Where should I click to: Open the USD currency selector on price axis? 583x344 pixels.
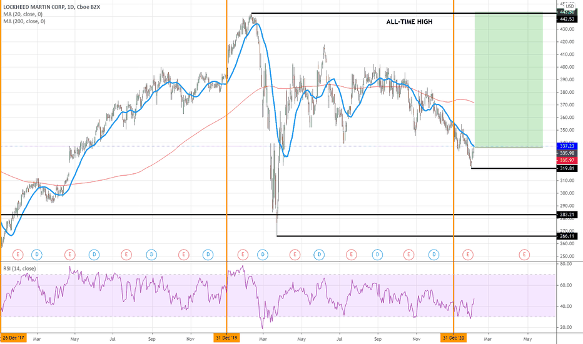coord(570,6)
